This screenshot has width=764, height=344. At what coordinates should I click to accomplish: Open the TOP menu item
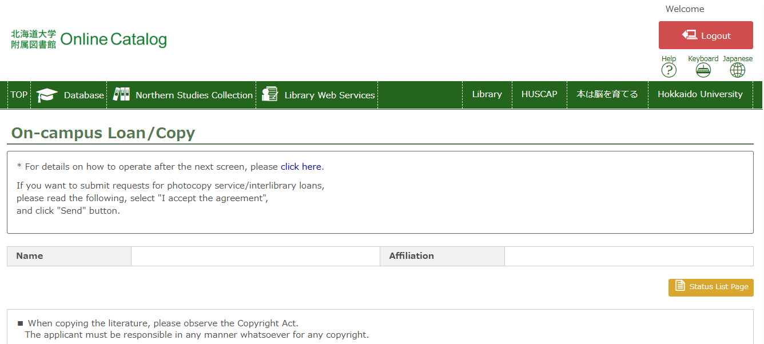click(19, 95)
